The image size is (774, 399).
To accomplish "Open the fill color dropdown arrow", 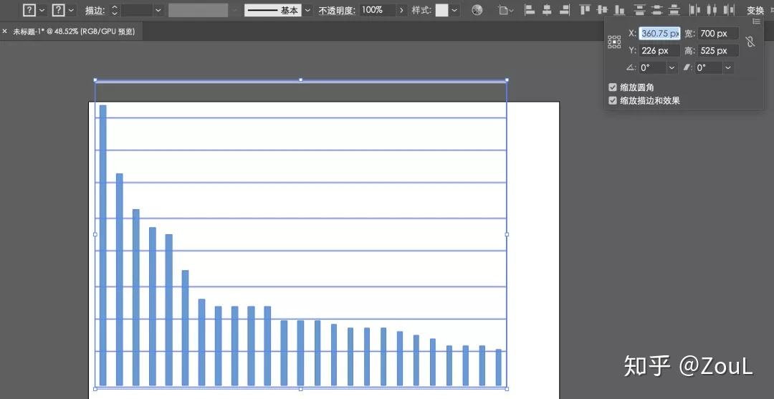I will tap(42, 10).
